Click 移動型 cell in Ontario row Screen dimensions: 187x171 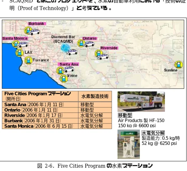tap(95, 110)
